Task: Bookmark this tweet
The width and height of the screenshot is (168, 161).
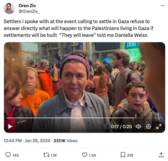Action: point(123,155)
